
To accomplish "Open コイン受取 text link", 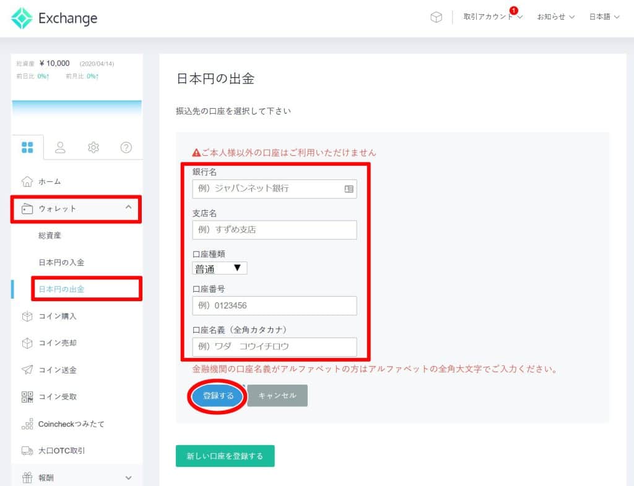I will click(x=58, y=397).
